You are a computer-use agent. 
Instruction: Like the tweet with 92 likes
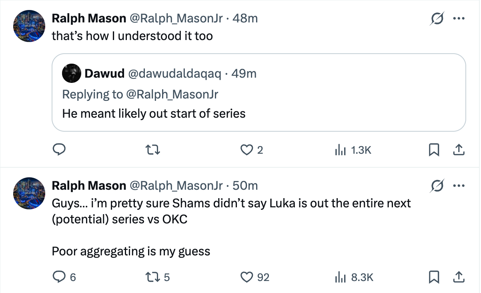(247, 277)
